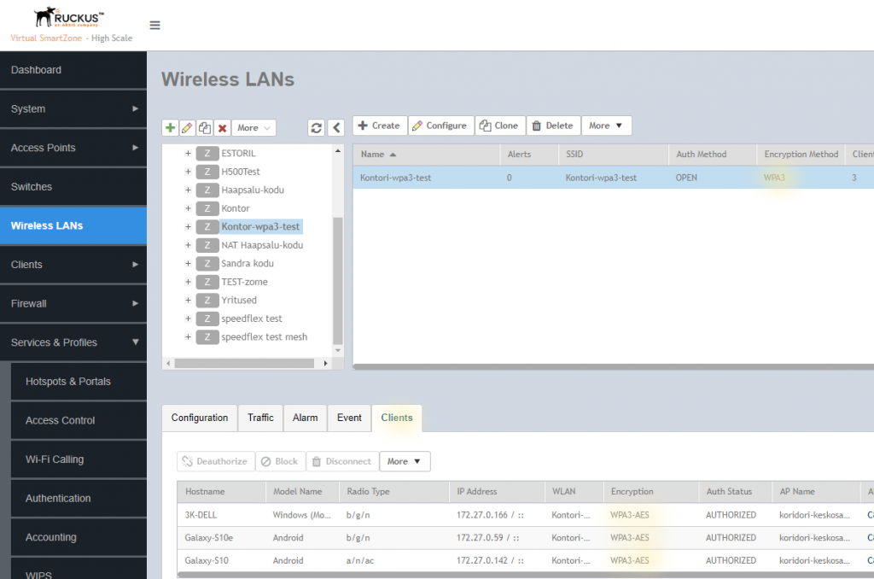Click the clone zone icon in tree toolbar
The height and width of the screenshot is (579, 874).
click(205, 128)
